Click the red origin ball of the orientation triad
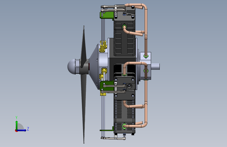Viewport: 227px width, 147px height. pos(16,131)
